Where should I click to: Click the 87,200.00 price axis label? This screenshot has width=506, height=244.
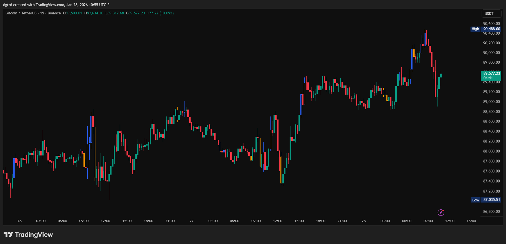pyautogui.click(x=492, y=191)
